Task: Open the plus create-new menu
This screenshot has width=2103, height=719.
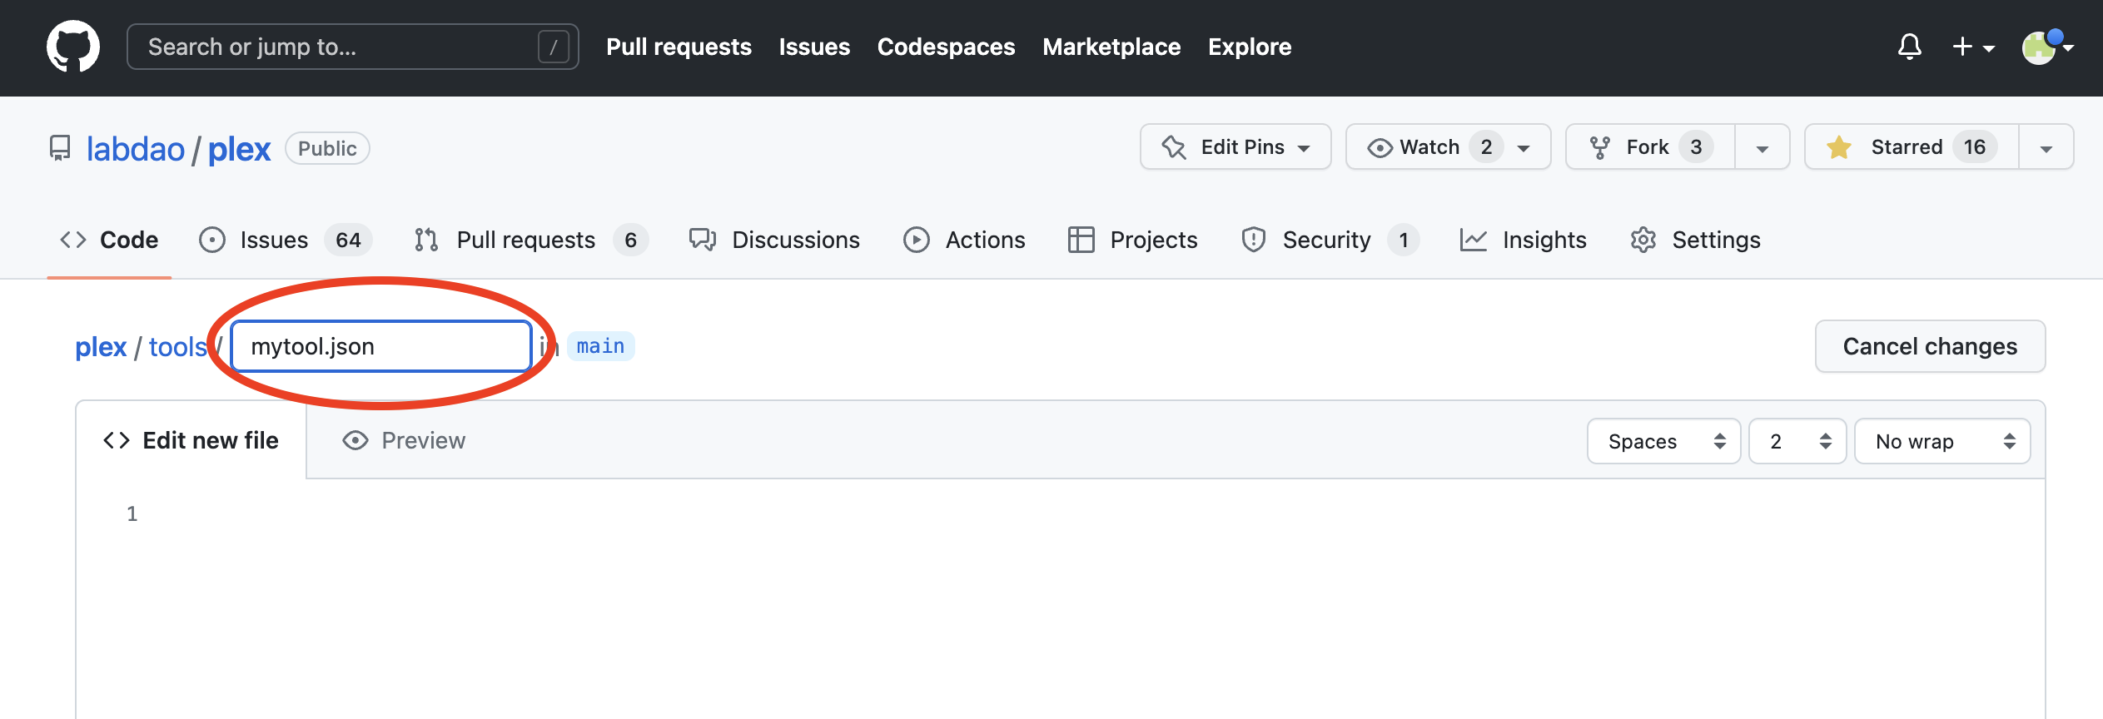Action: coord(1973,47)
